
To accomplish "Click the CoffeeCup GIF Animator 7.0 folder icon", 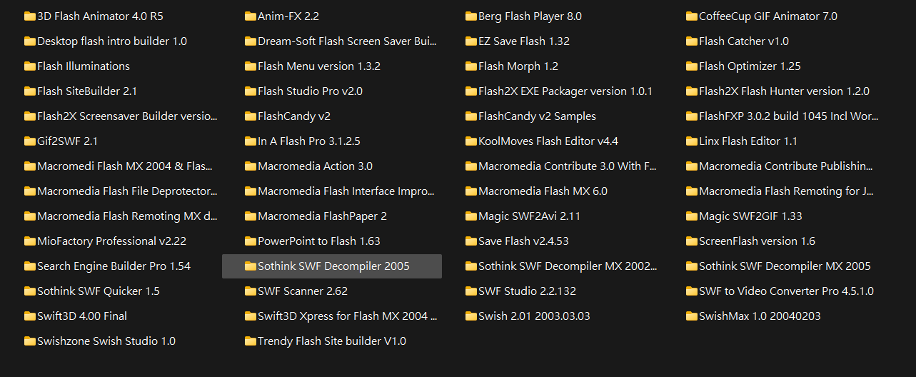I will pyautogui.click(x=691, y=16).
